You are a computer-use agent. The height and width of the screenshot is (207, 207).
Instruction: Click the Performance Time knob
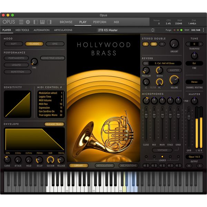(x=34, y=61)
